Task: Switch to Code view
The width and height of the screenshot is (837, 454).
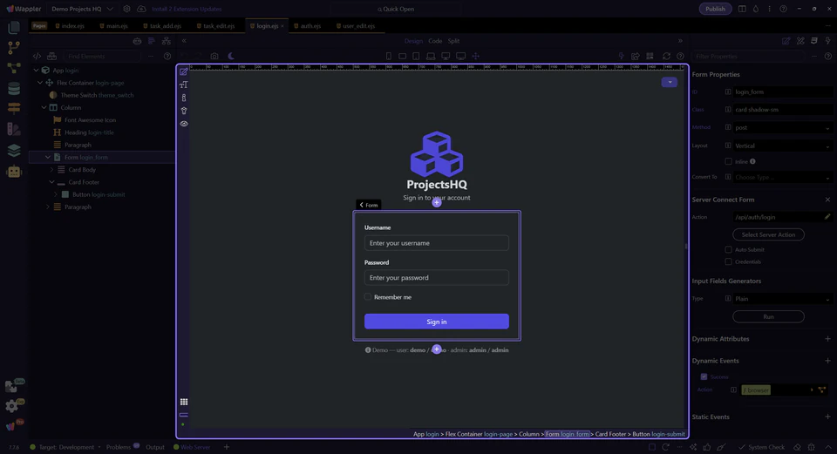Action: pos(435,41)
